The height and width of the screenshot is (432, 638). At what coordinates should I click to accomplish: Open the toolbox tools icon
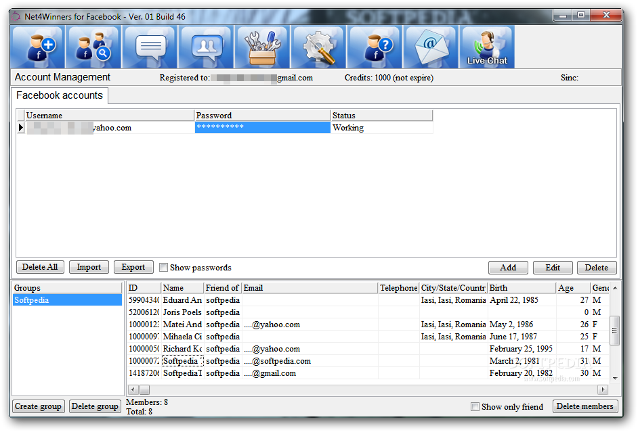point(262,47)
